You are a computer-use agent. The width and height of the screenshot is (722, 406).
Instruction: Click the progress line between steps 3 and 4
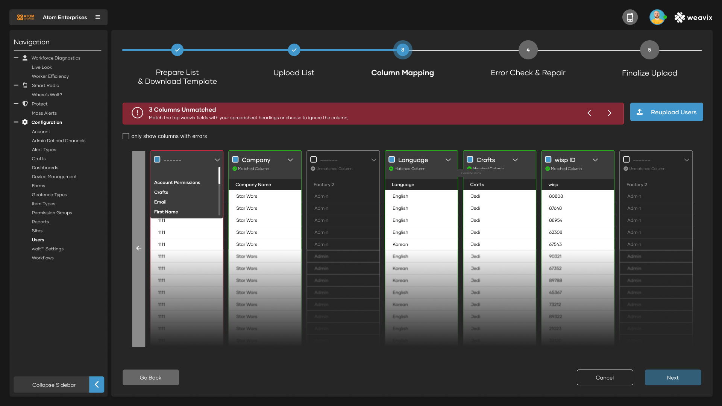pyautogui.click(x=466, y=50)
